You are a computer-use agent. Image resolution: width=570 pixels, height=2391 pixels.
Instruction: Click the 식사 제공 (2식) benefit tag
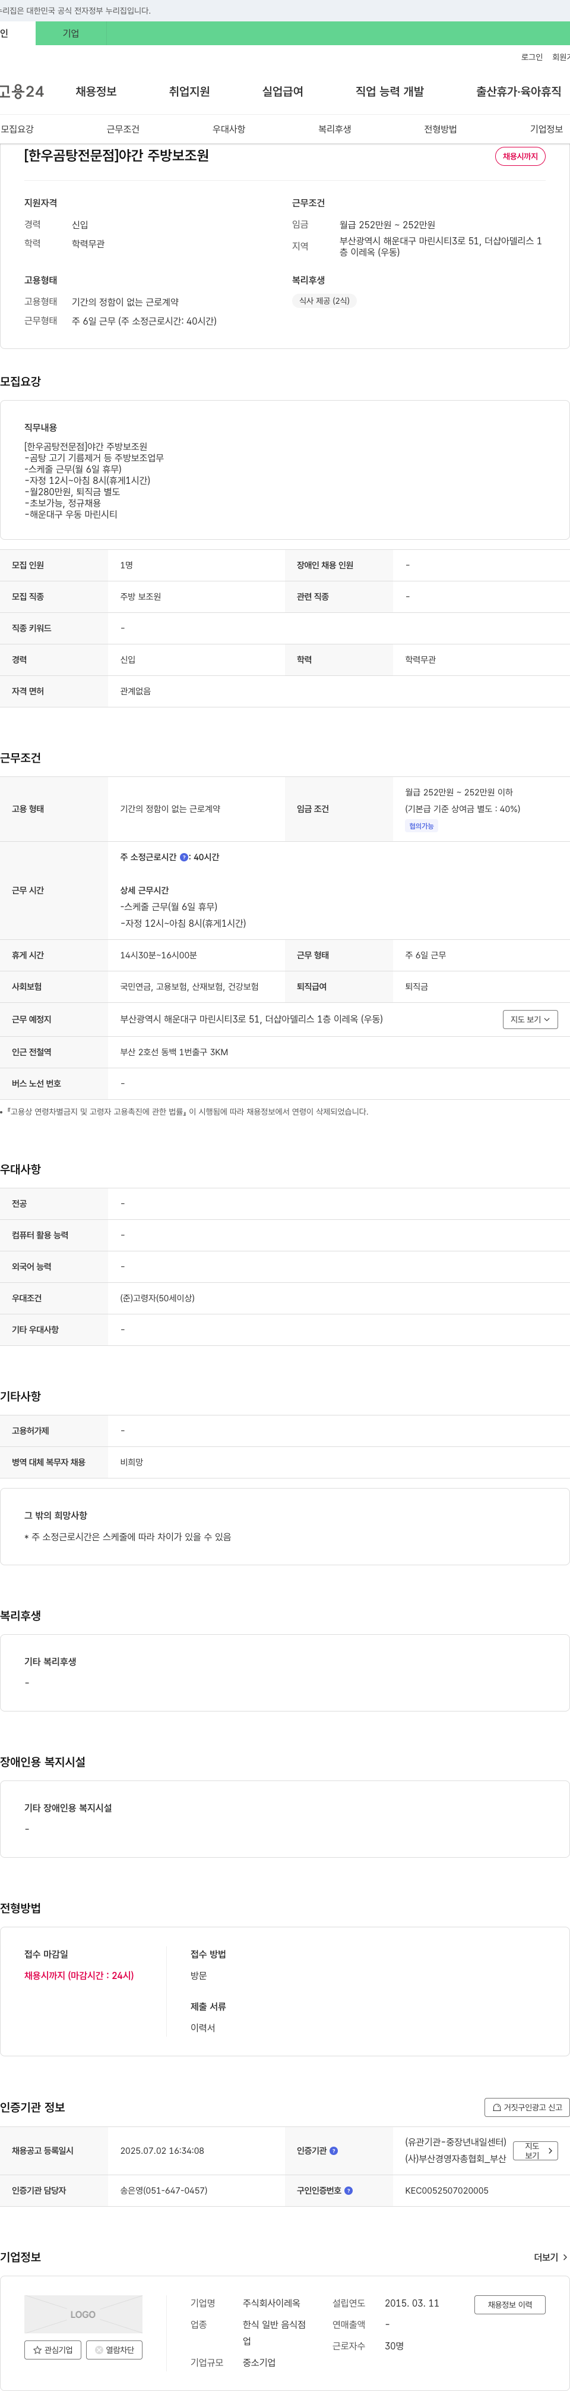click(324, 301)
